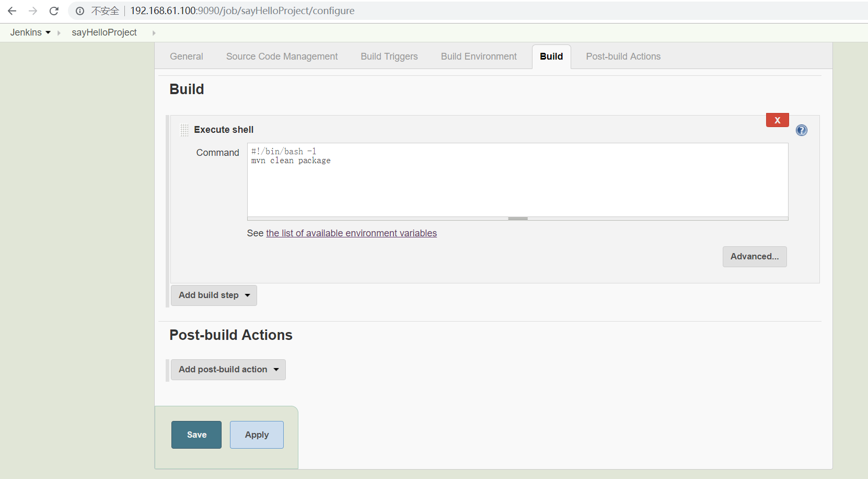Open the Build Triggers tab
The height and width of the screenshot is (479, 868).
click(x=389, y=56)
